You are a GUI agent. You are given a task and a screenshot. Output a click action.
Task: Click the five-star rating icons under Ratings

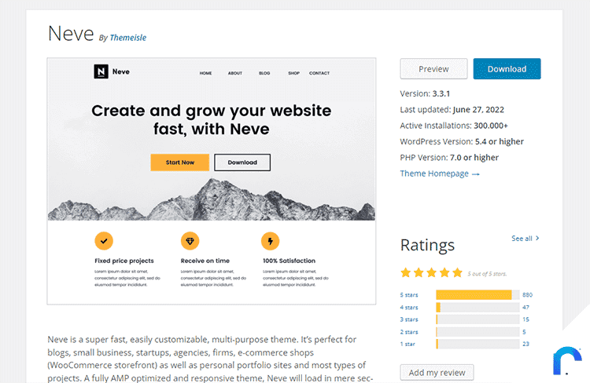(x=432, y=272)
